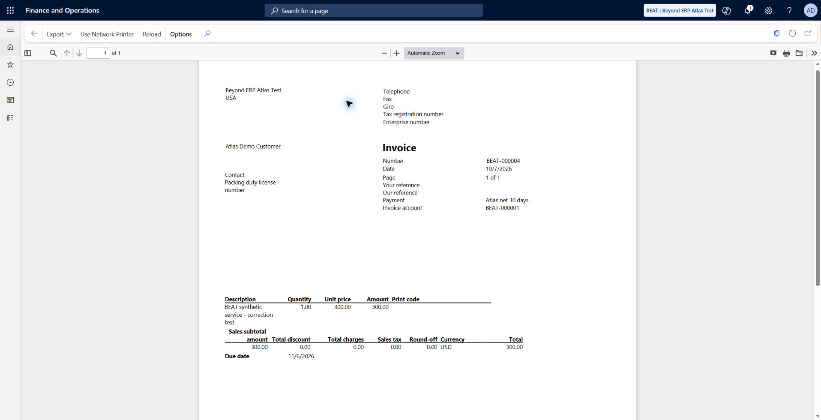This screenshot has width=821, height=420.
Task: Open the Help question mark
Action: coord(789,11)
